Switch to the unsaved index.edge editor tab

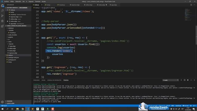click(102, 5)
